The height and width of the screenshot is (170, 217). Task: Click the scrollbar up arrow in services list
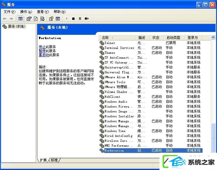[x=213, y=37]
